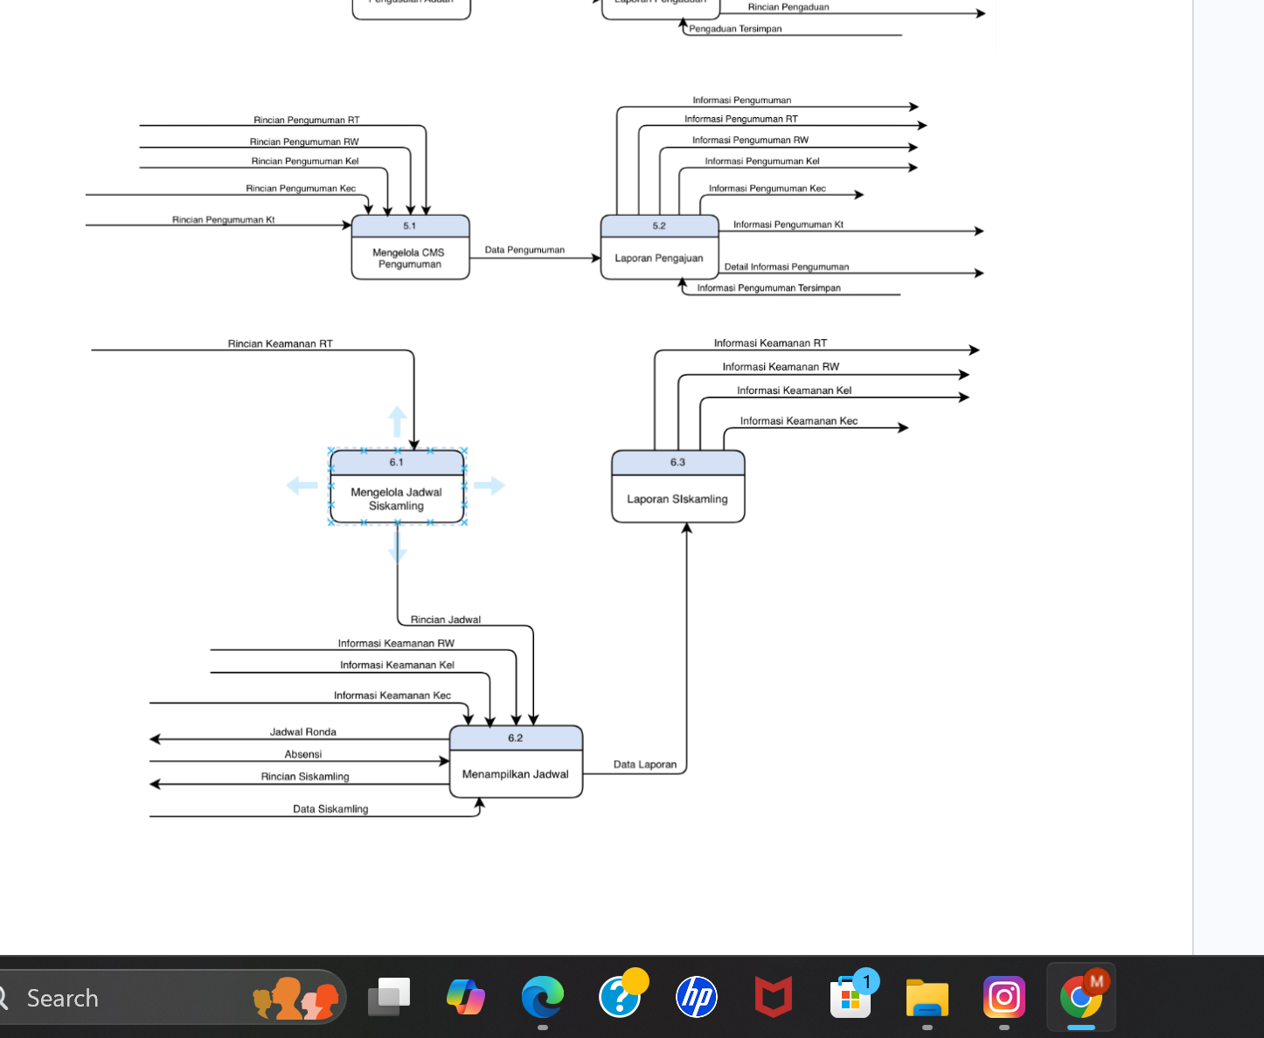Click the downward connection arrow below process 6.1
Screen dimensions: 1264x1038
click(398, 546)
